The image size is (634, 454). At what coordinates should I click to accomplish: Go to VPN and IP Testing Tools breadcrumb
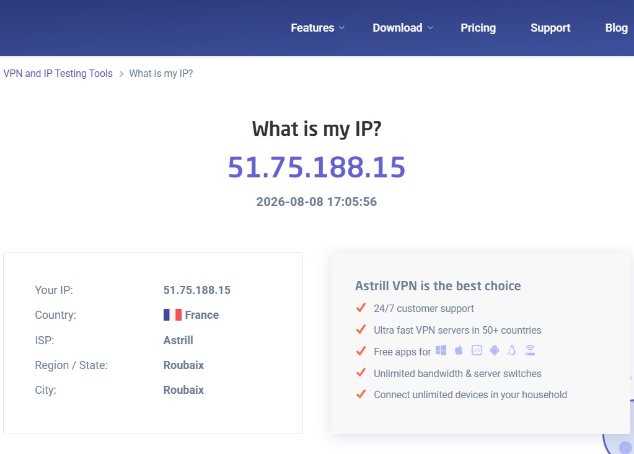(58, 73)
